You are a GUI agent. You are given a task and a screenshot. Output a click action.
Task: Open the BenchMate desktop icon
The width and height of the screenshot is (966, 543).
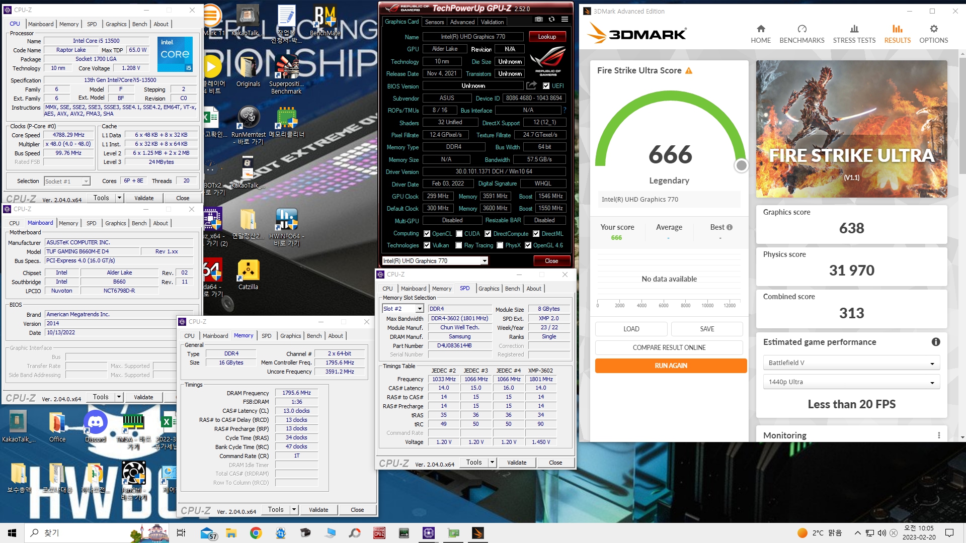(325, 21)
